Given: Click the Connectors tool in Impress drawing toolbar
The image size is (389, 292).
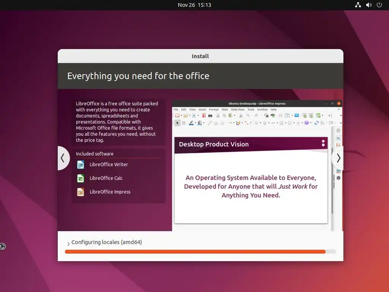Looking at the screenshot, I should (x=247, y=123).
